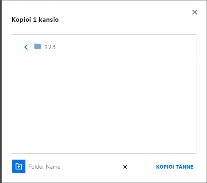
Task: Go back using the blue left chevron
Action: click(x=26, y=47)
